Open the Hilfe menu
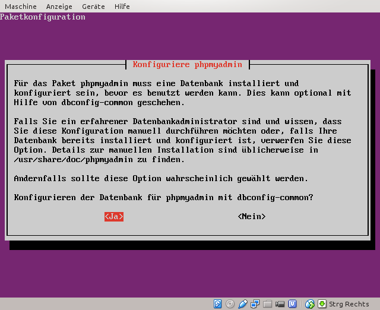The width and height of the screenshot is (380, 310). [122, 7]
